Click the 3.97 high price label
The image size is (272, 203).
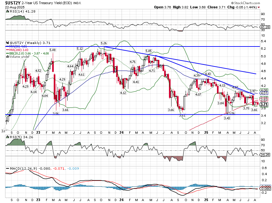252,91
